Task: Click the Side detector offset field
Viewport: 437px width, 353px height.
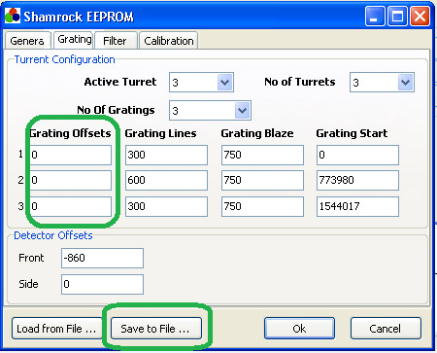Action: 102,284
